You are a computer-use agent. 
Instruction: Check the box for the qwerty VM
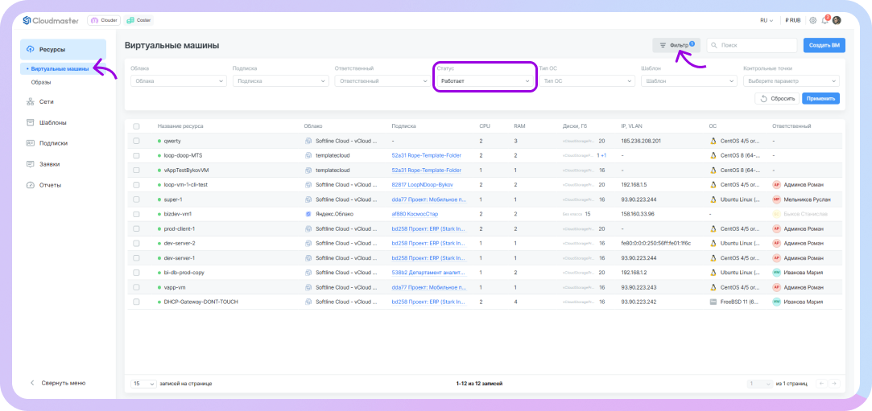[136, 141]
